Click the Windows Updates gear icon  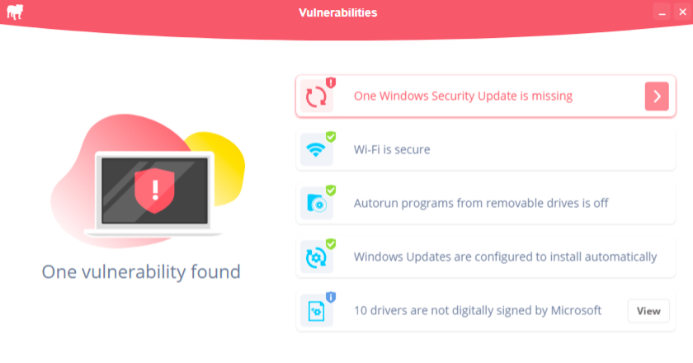tap(315, 257)
